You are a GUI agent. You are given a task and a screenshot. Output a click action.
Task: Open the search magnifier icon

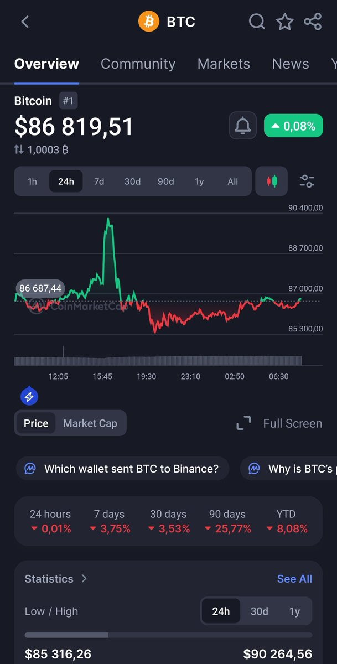point(257,22)
